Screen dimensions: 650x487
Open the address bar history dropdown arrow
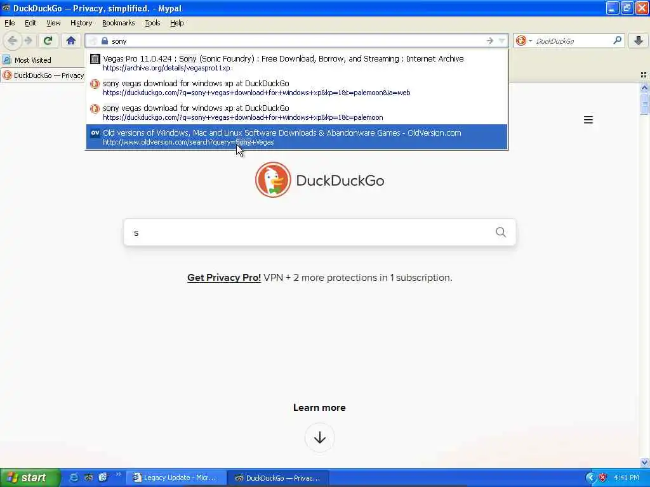click(x=502, y=41)
